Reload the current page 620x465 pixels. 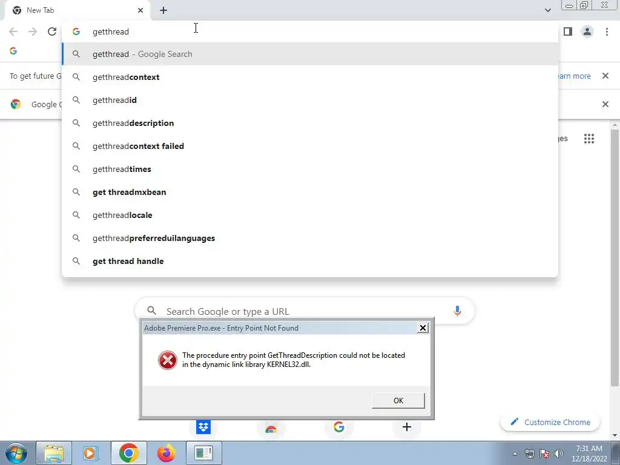[52, 31]
